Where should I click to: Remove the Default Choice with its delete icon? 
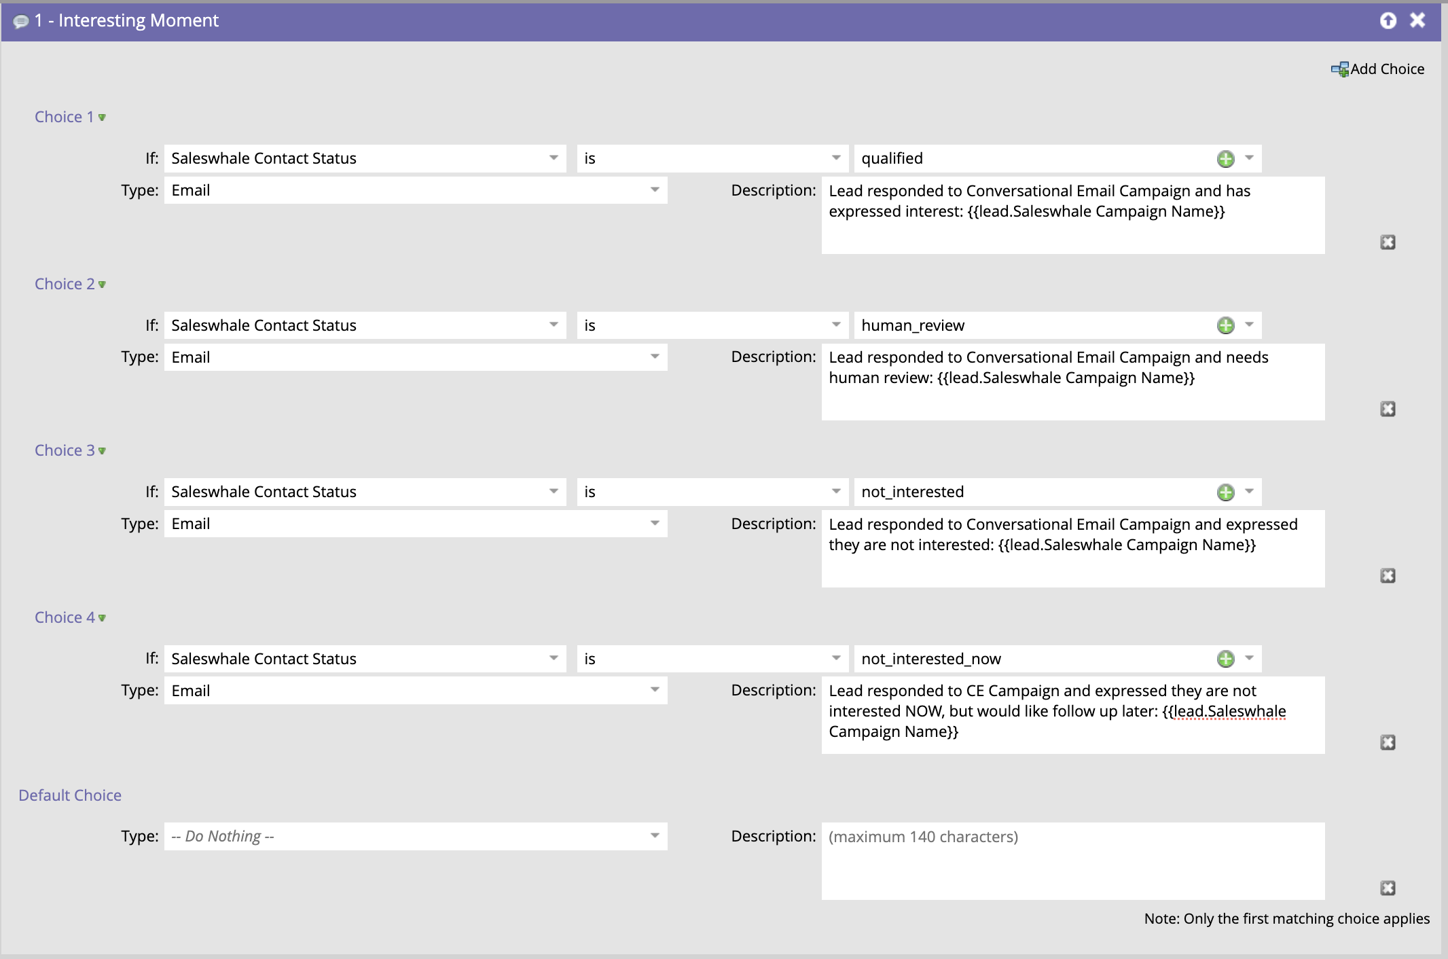1388,888
